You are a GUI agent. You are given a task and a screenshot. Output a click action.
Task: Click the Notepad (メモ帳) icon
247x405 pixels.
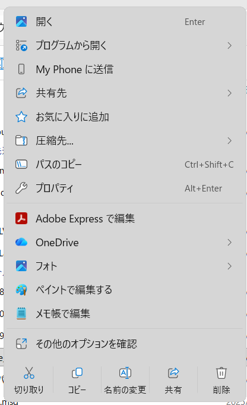click(21, 313)
